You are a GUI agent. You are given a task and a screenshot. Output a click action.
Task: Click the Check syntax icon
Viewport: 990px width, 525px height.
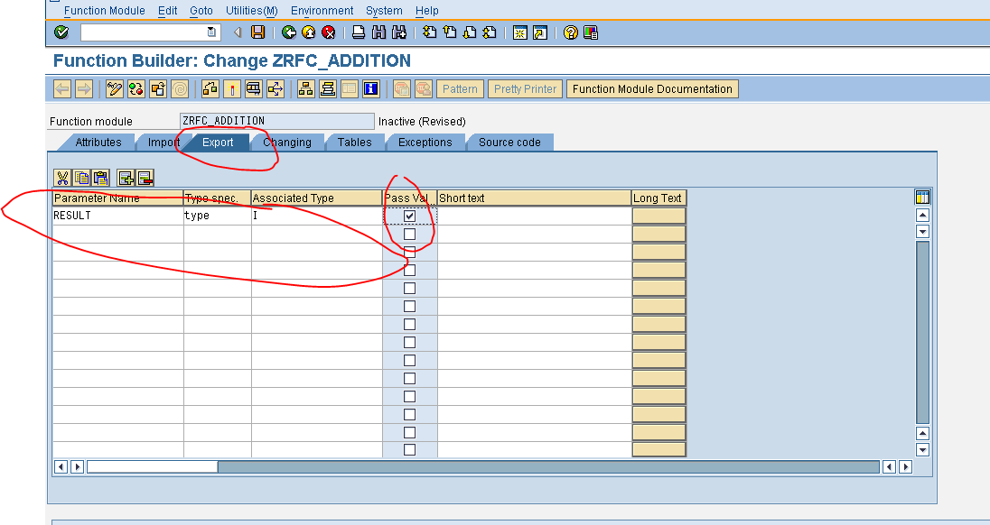point(210,89)
